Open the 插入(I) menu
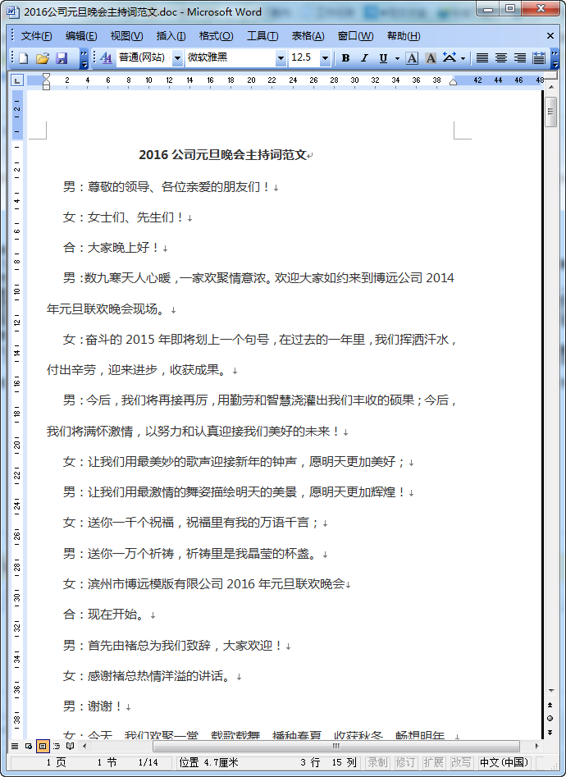Viewport: 566px width, 777px height. [171, 35]
